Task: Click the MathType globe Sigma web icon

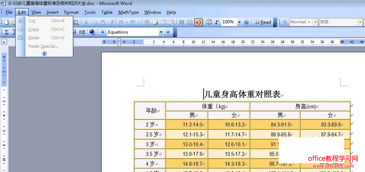Action: (x=93, y=32)
